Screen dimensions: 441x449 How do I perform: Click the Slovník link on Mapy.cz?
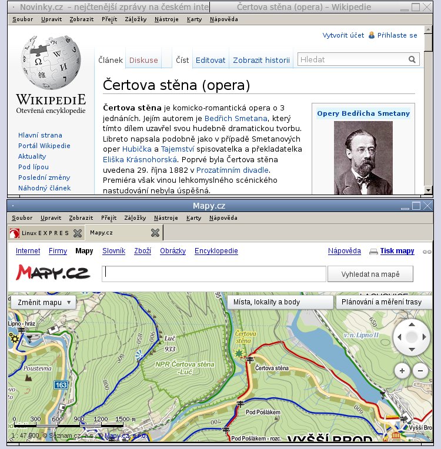point(113,251)
